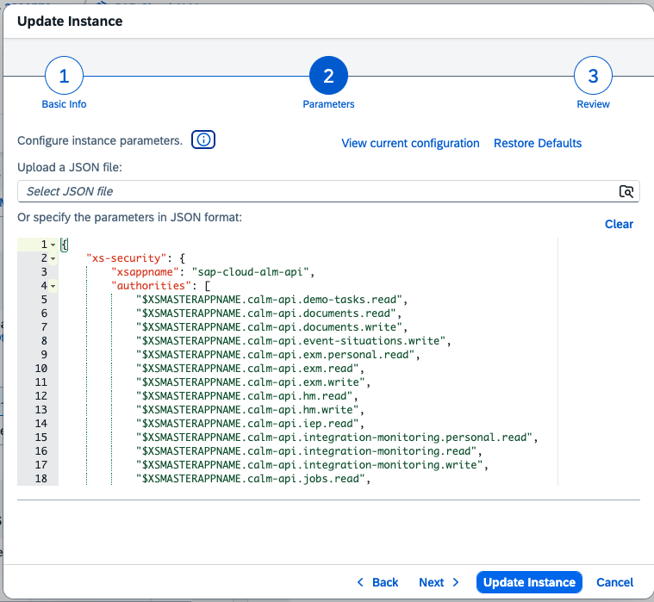The height and width of the screenshot is (602, 654).
Task: Go to wizard step 1 Basic Info
Action: (x=64, y=83)
